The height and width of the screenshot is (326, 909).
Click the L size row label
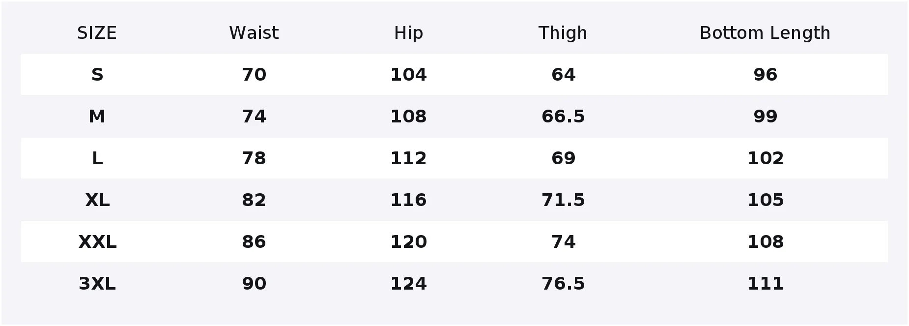(97, 158)
